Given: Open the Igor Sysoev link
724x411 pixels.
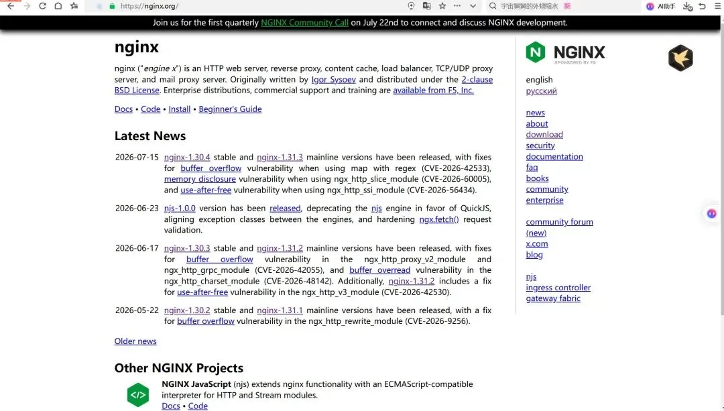Looking at the screenshot, I should (x=333, y=79).
